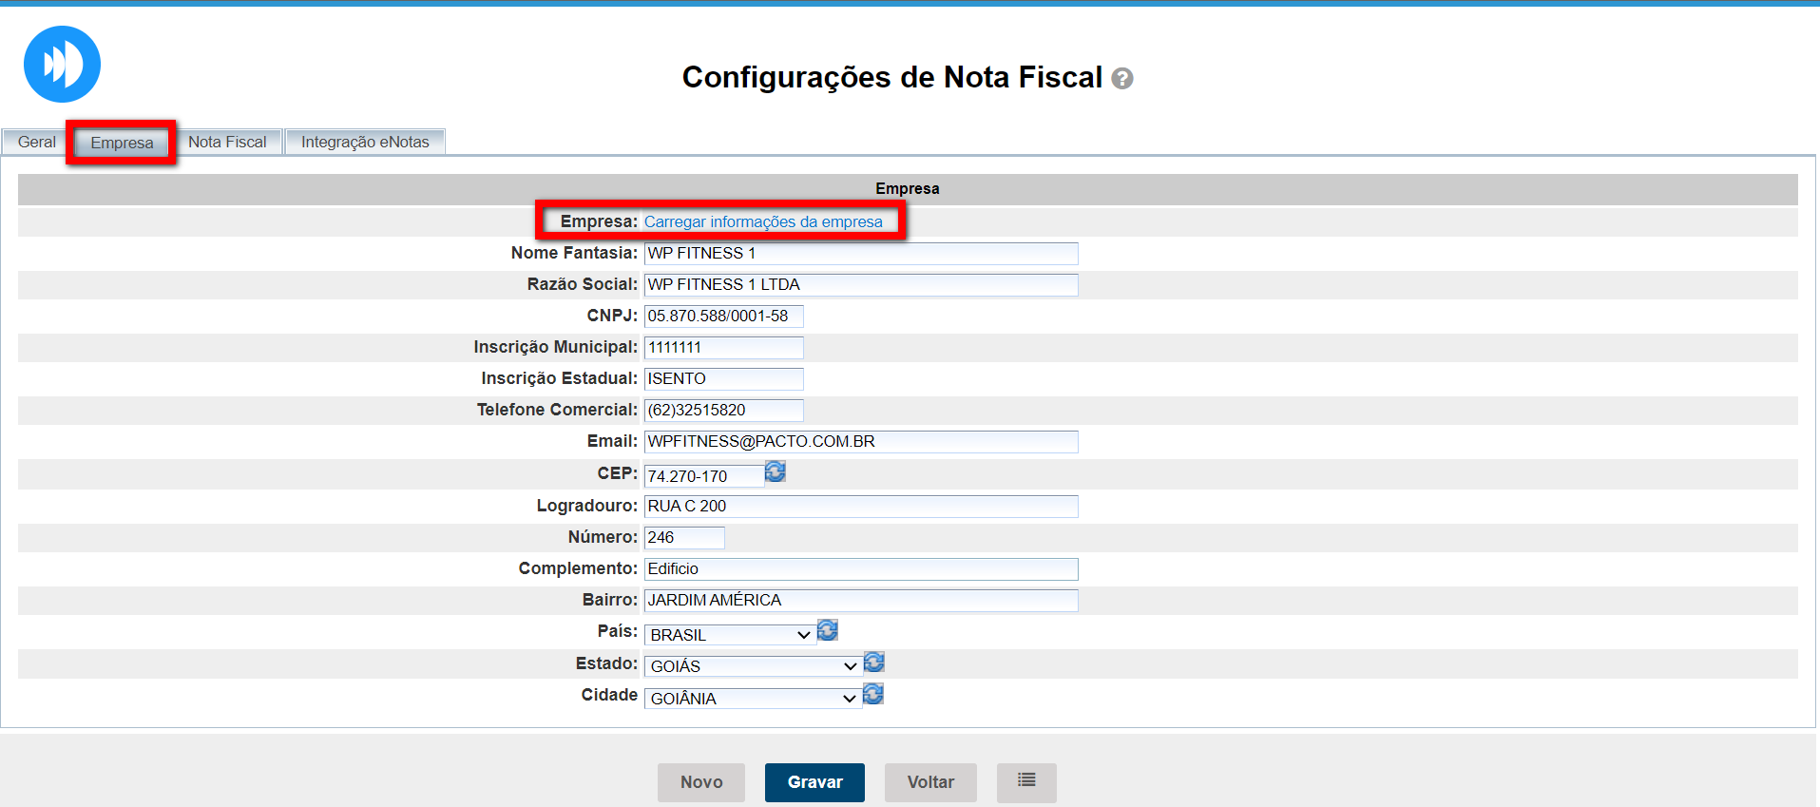
Task: Click the CEP input field
Action: [x=704, y=475]
